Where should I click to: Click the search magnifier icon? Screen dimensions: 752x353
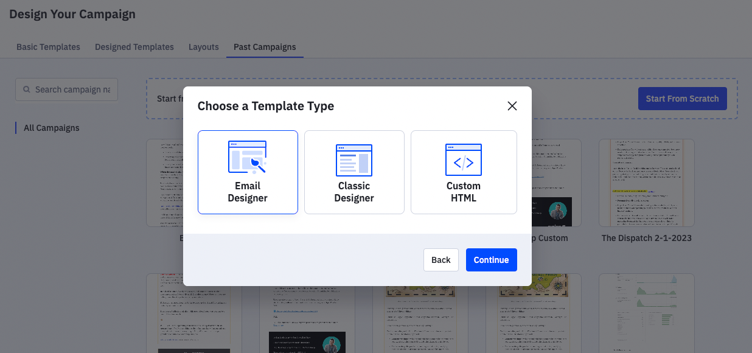[x=27, y=89]
